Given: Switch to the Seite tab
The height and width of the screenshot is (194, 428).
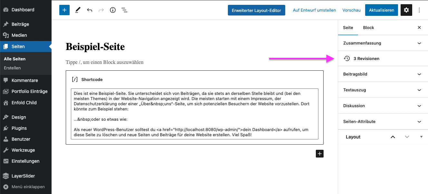Looking at the screenshot, I should click(x=348, y=27).
